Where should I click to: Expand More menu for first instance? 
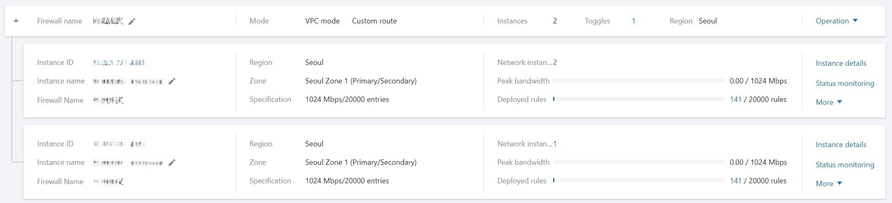[x=828, y=102]
